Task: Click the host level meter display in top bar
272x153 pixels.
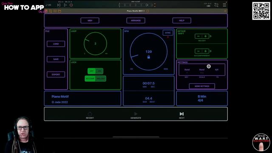Action: pyautogui.click(x=137, y=5)
